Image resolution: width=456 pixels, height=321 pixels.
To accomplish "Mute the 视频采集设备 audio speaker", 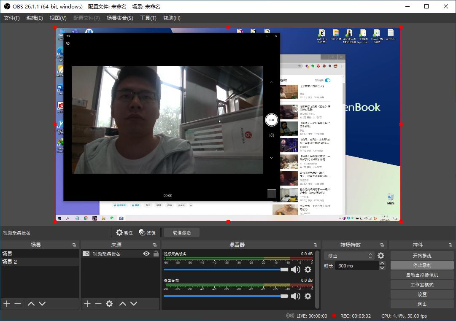I will click(296, 270).
